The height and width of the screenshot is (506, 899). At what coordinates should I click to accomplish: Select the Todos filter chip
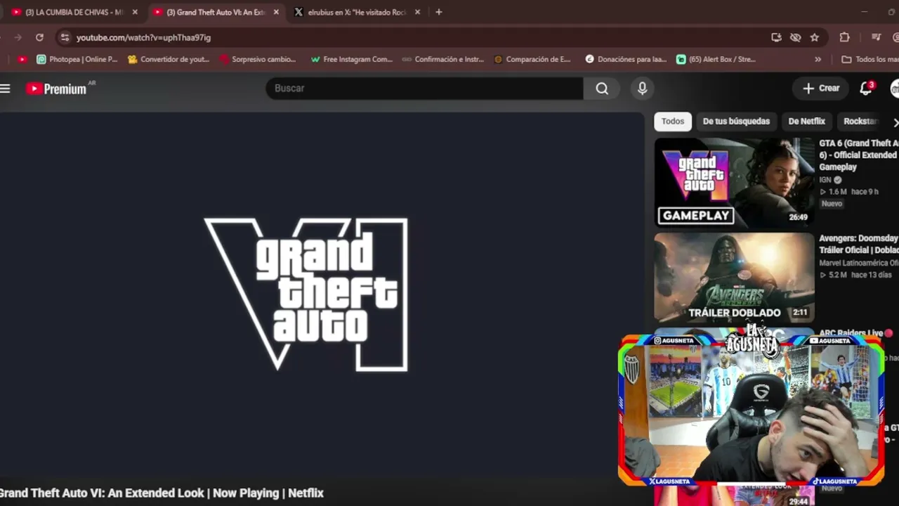tap(672, 122)
